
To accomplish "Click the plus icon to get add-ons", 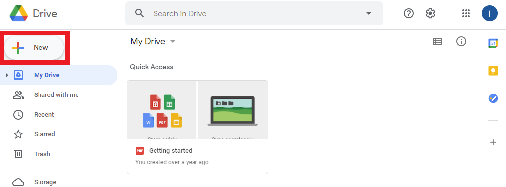I will coord(493,142).
